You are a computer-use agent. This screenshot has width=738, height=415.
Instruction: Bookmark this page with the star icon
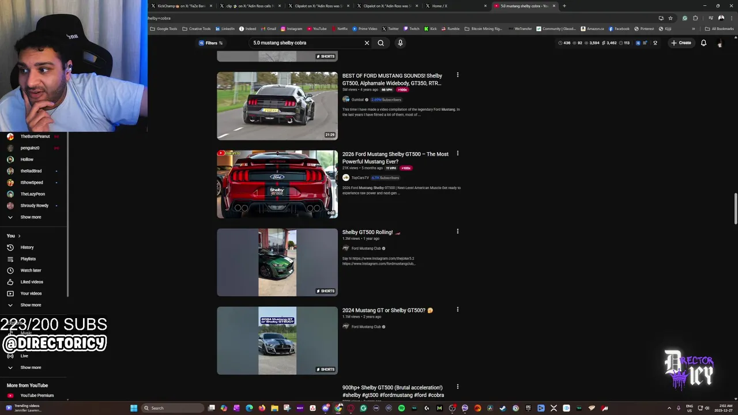tap(671, 18)
